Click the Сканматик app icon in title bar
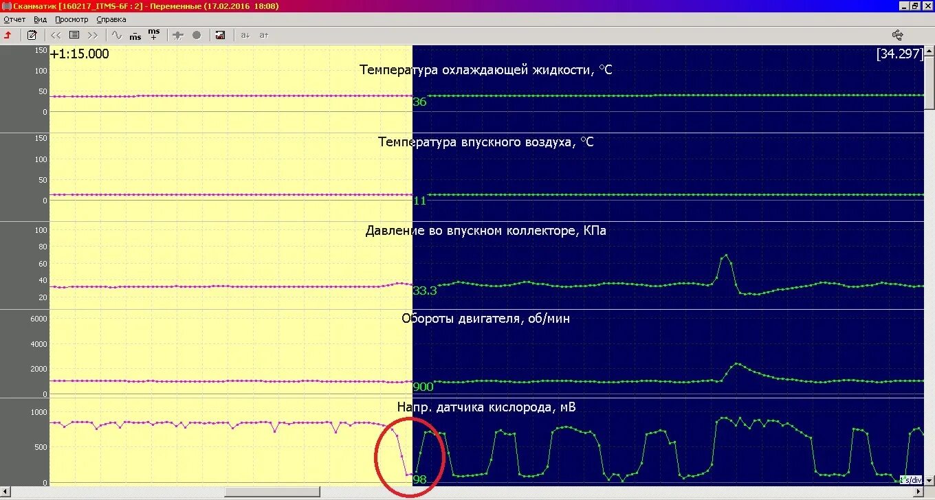Viewport: 935px width, 500px height. click(6, 5)
